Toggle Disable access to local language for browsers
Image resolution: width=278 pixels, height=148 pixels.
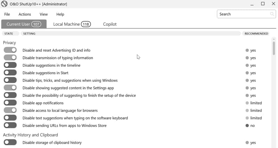coord(10,110)
